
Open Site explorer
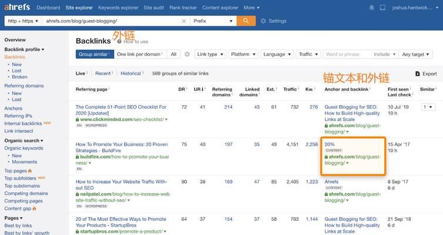(x=79, y=8)
